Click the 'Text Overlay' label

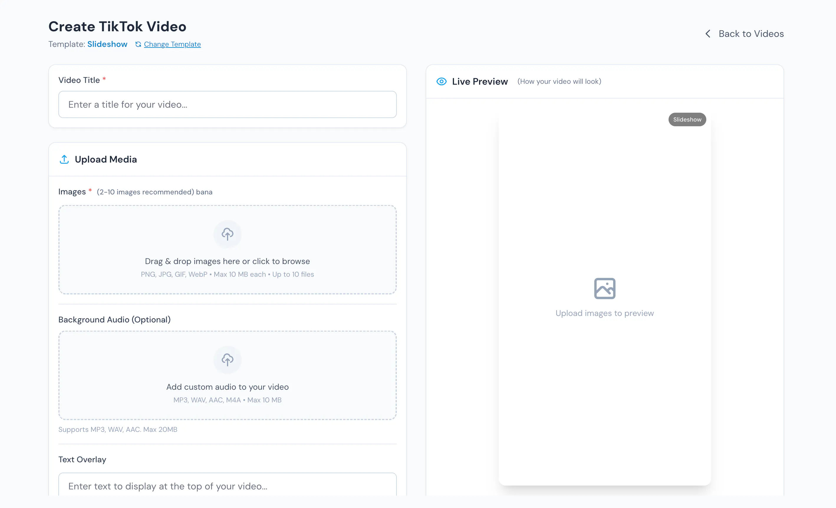click(x=82, y=459)
